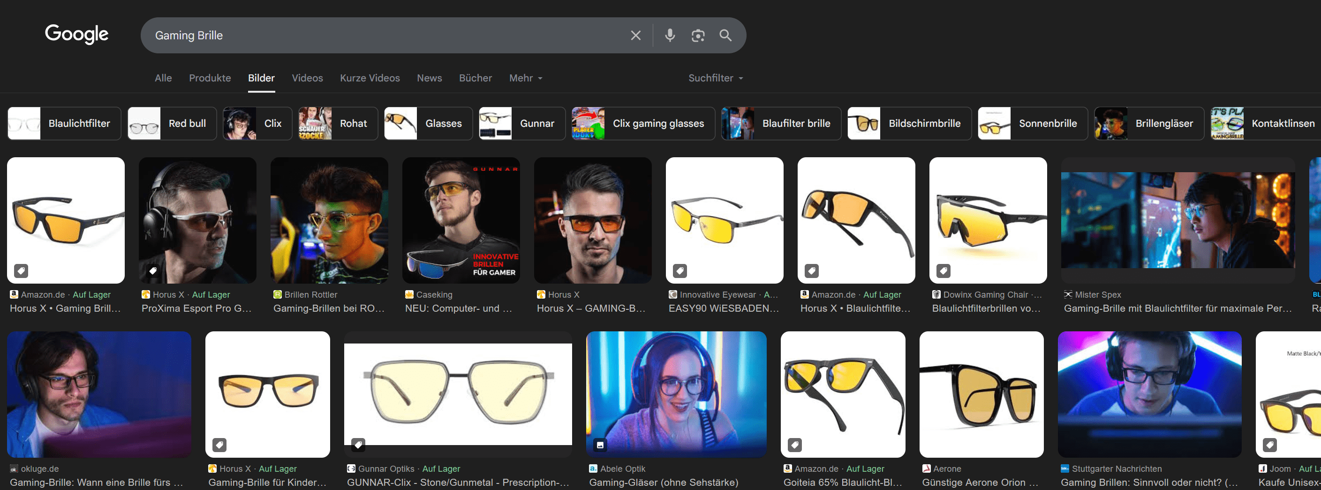Click the tag icon on the EASY90 WIESBADEN image
This screenshot has width=1321, height=490.
coord(680,271)
